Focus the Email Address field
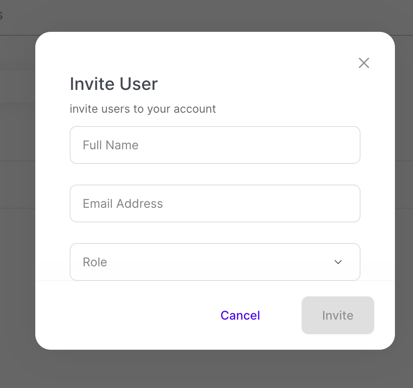 tap(215, 203)
